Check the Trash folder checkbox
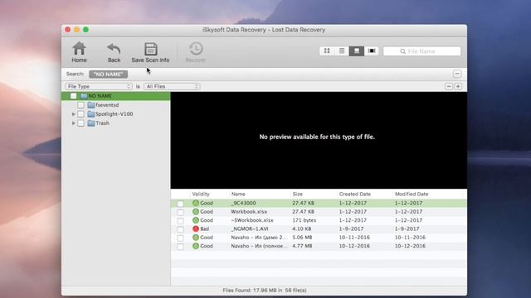Viewport: 531px width, 298px height. coord(80,123)
